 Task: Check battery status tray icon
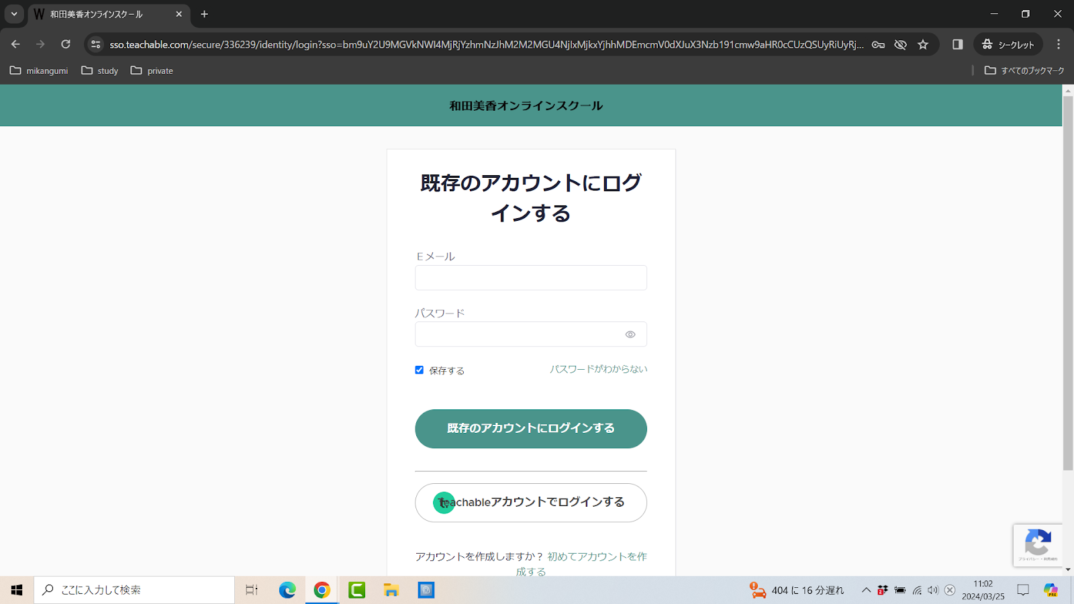[x=900, y=590]
